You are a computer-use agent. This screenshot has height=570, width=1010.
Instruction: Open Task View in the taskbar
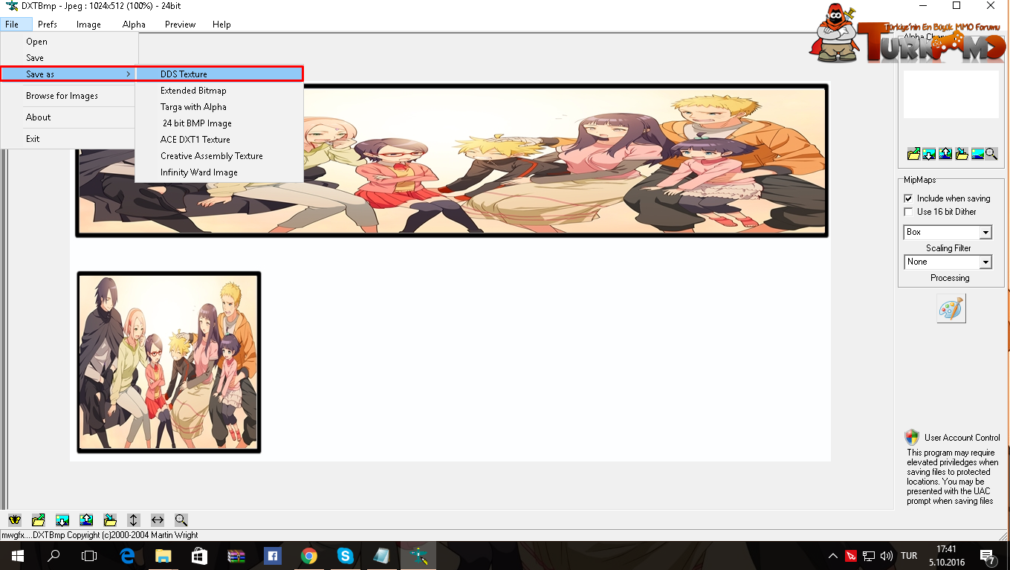[89, 555]
